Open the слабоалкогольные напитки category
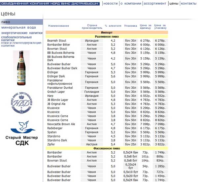This screenshot has width=198, height=182. [16, 39]
